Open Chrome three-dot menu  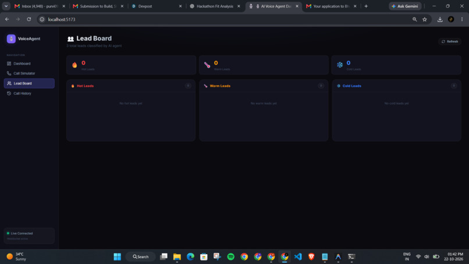pos(462,19)
